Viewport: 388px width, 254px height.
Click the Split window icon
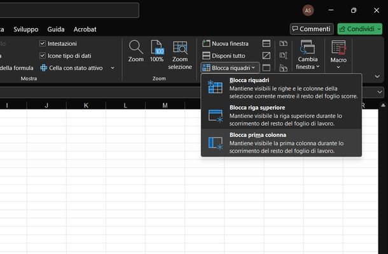tap(267, 43)
